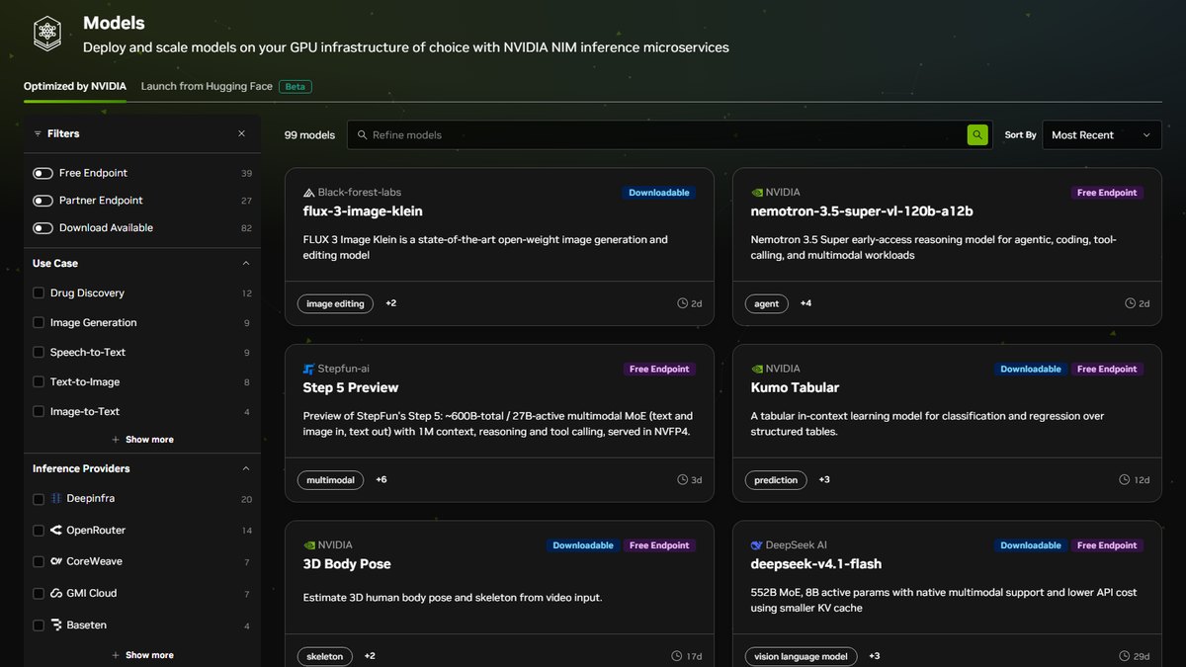Expand +2 tags on 3D Body Pose card
Image resolution: width=1186 pixels, height=667 pixels.
click(370, 656)
